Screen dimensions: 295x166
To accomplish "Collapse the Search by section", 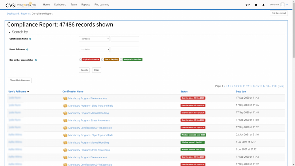I will pos(10,32).
